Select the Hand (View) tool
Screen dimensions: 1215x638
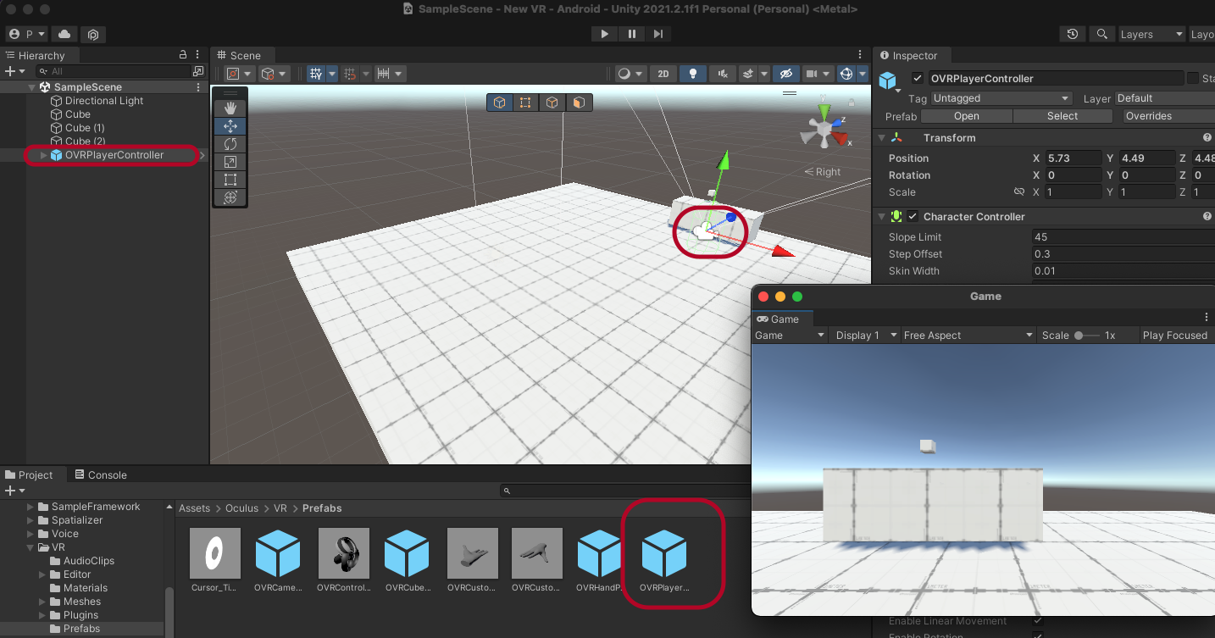tap(230, 108)
